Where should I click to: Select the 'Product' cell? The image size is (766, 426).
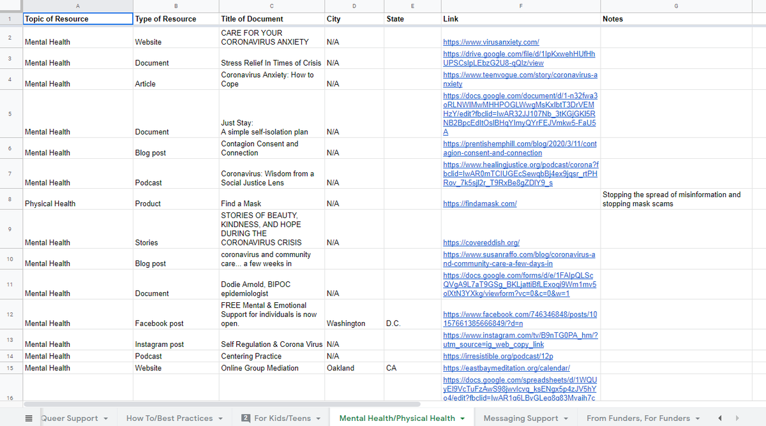(175, 200)
